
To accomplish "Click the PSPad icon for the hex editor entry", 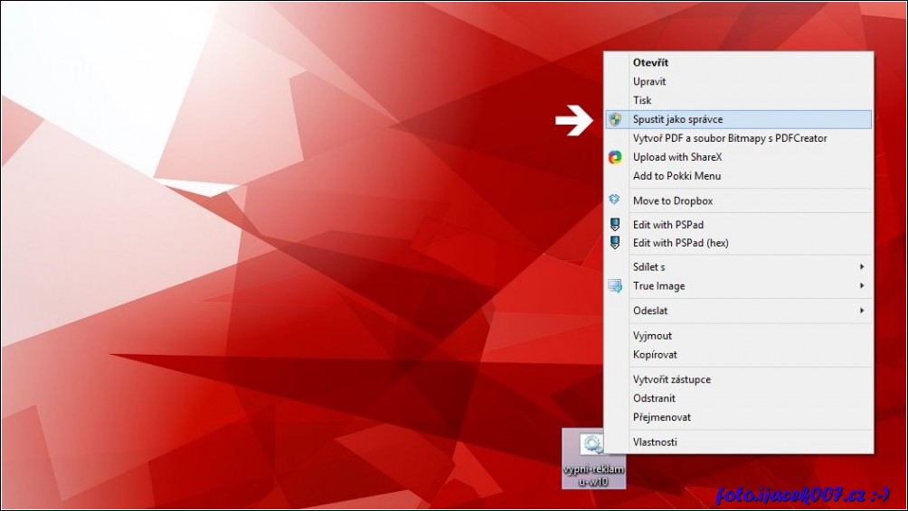I will point(615,243).
